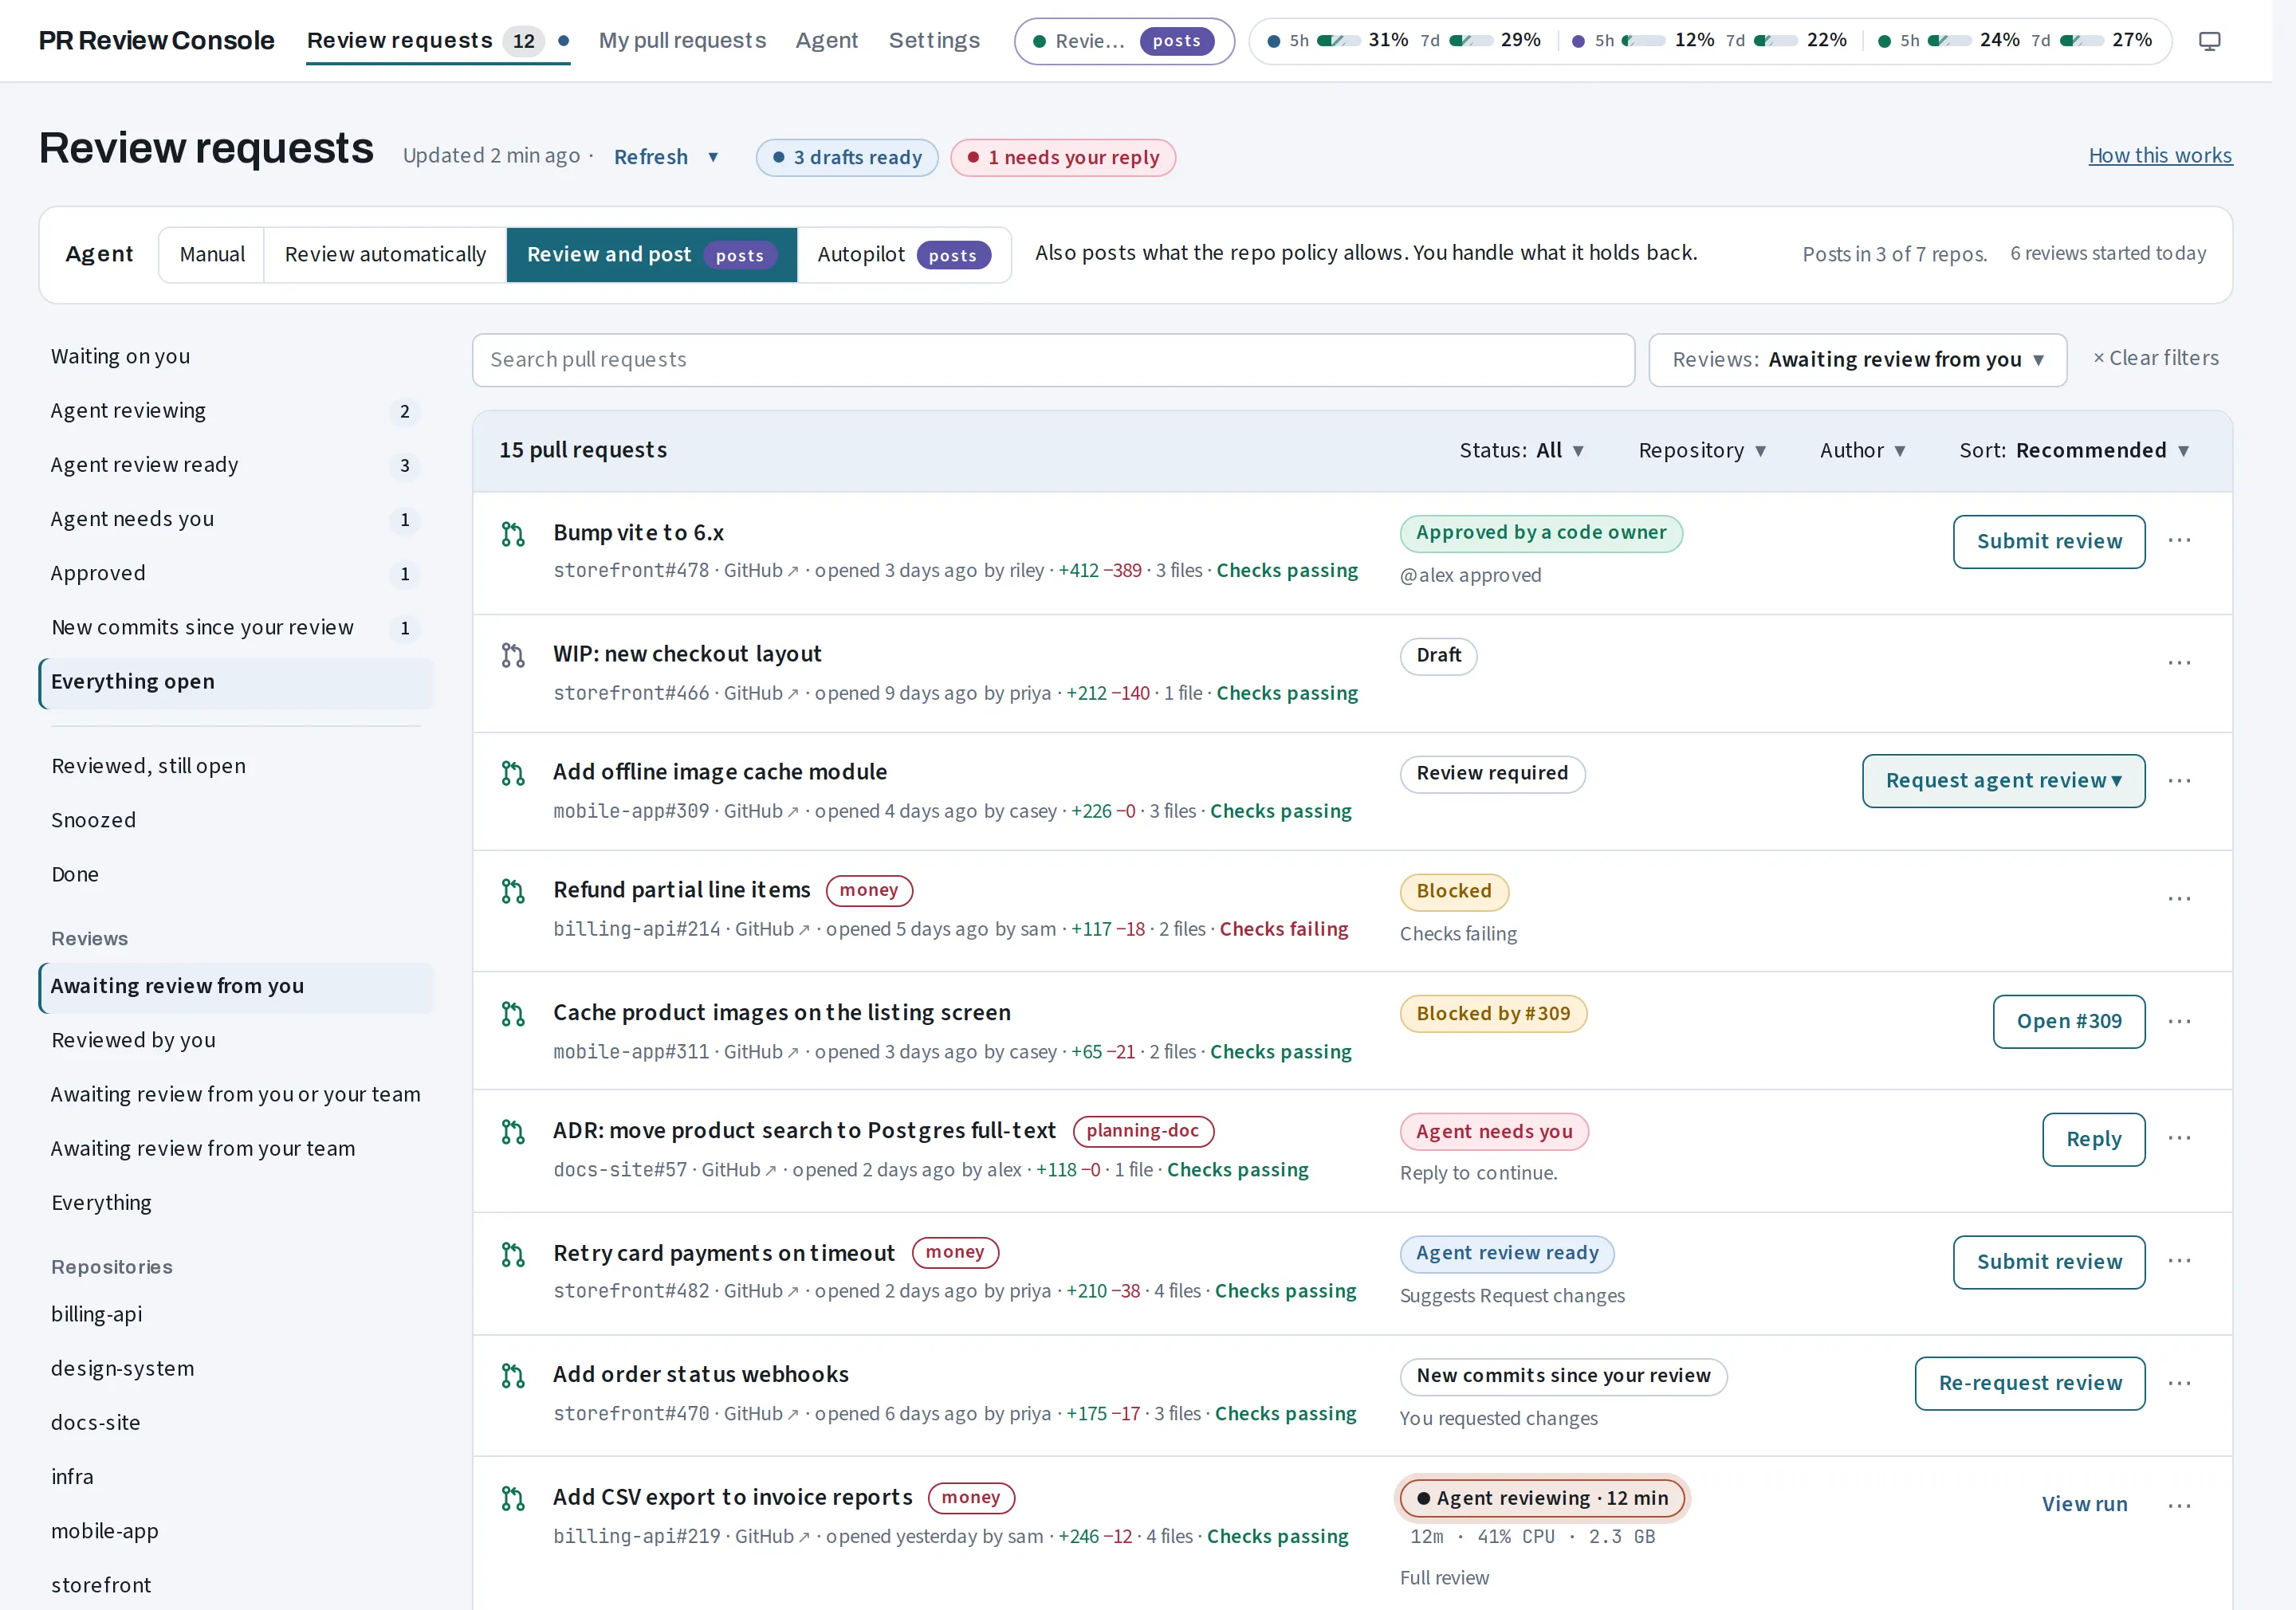Click the pull request icon beside Bump vite to 6.x
Image resolution: width=2296 pixels, height=1610 pixels.
(x=513, y=534)
